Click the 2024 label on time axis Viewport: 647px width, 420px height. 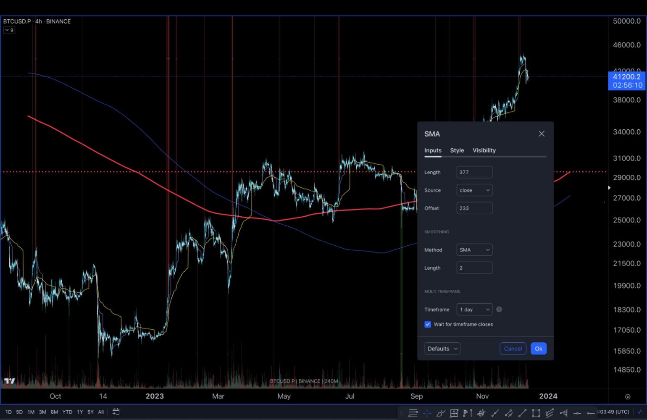[x=548, y=396]
